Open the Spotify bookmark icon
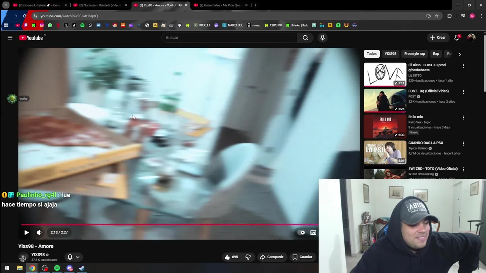Viewport: 486px width, 273px height. pyautogui.click(x=82, y=25)
